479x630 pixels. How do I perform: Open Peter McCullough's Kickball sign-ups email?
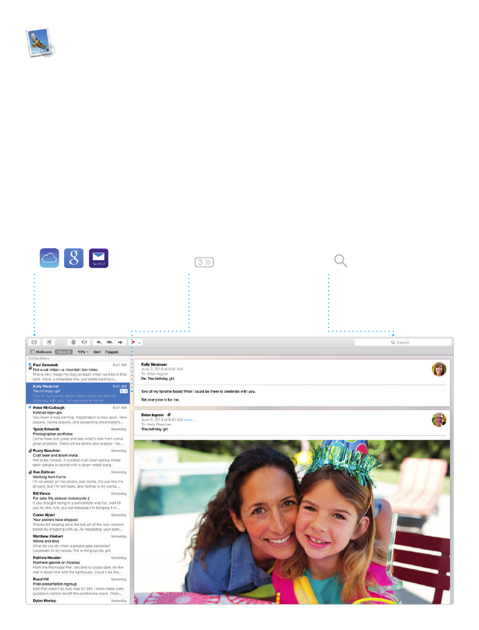click(78, 415)
